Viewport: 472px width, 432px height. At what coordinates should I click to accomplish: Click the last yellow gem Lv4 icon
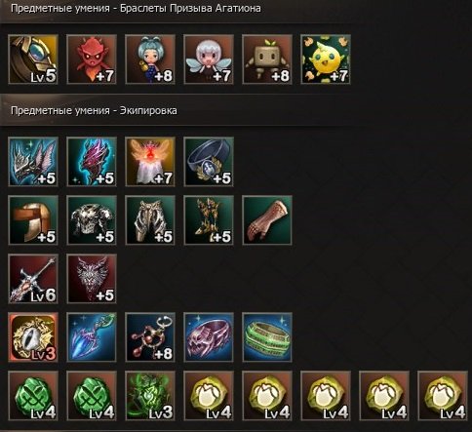pos(443,396)
